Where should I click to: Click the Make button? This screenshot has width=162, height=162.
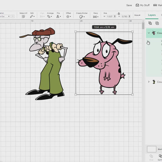158,5
